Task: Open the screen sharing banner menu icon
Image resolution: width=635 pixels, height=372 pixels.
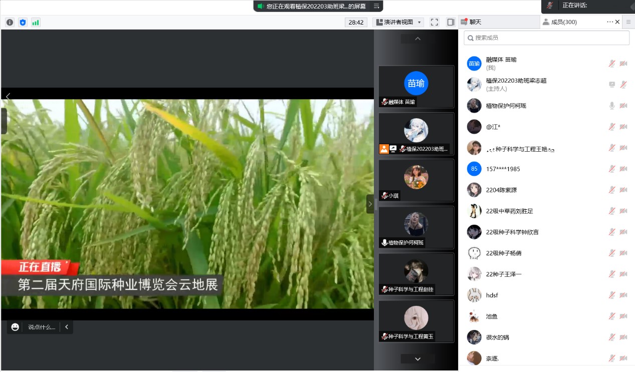Action: click(x=376, y=6)
